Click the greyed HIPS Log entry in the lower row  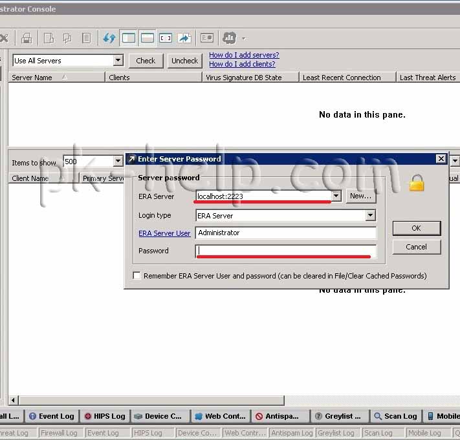tap(153, 433)
